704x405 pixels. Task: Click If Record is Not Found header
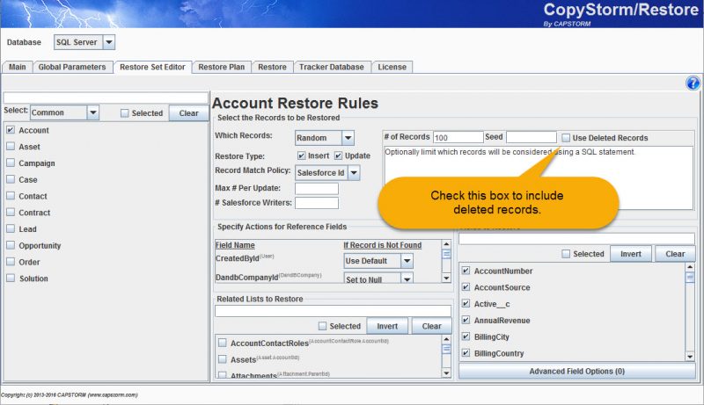point(383,245)
